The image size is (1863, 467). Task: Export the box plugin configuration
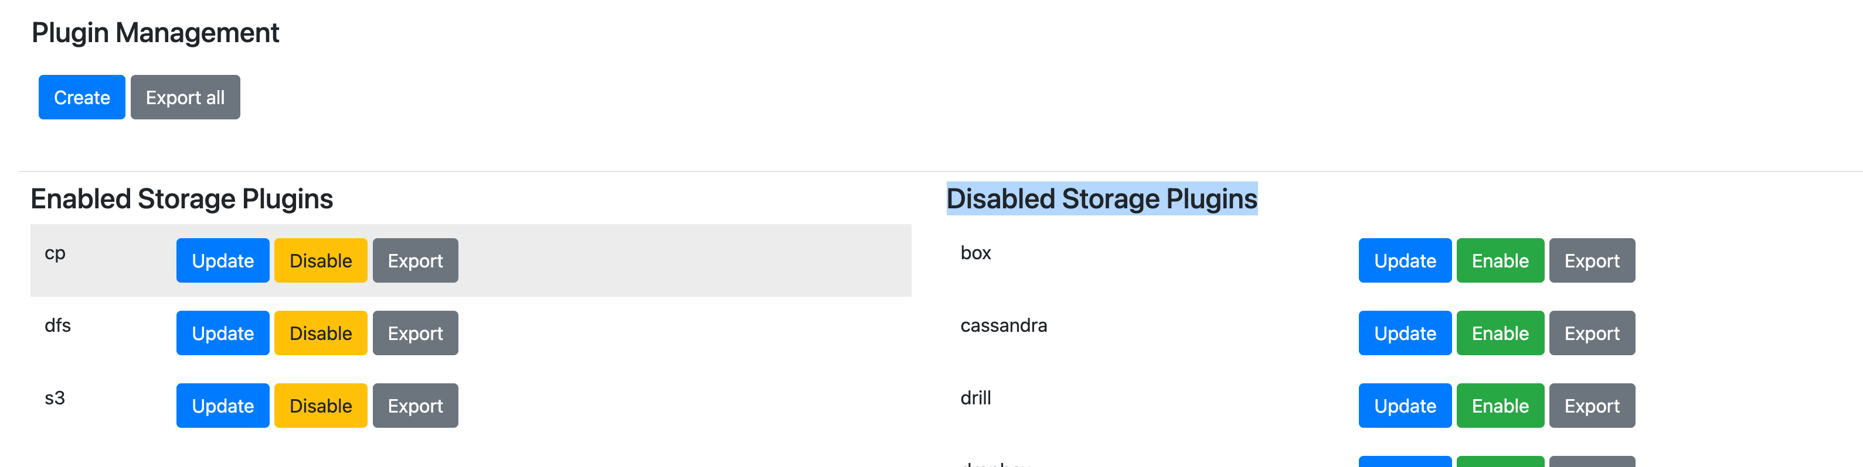1592,260
